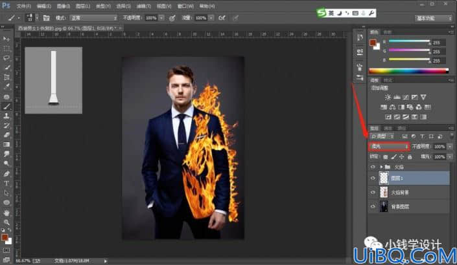Open the History panel icon in dock
The width and height of the screenshot is (457, 265).
[x=360, y=37]
